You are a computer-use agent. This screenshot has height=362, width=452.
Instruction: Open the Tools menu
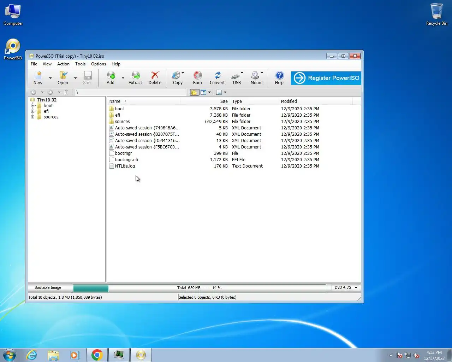[x=80, y=64]
